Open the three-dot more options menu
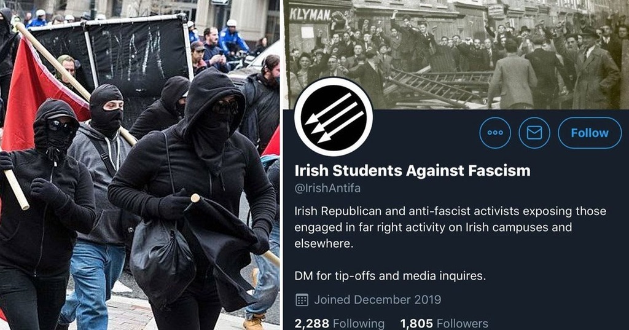This screenshot has height=330, width=629. click(x=495, y=133)
